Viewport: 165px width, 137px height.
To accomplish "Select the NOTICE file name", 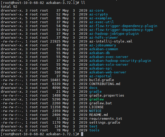I will pos(95,111).
